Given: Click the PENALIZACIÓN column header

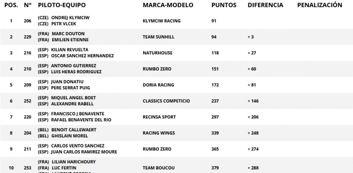Looking at the screenshot, I should point(319,5).
